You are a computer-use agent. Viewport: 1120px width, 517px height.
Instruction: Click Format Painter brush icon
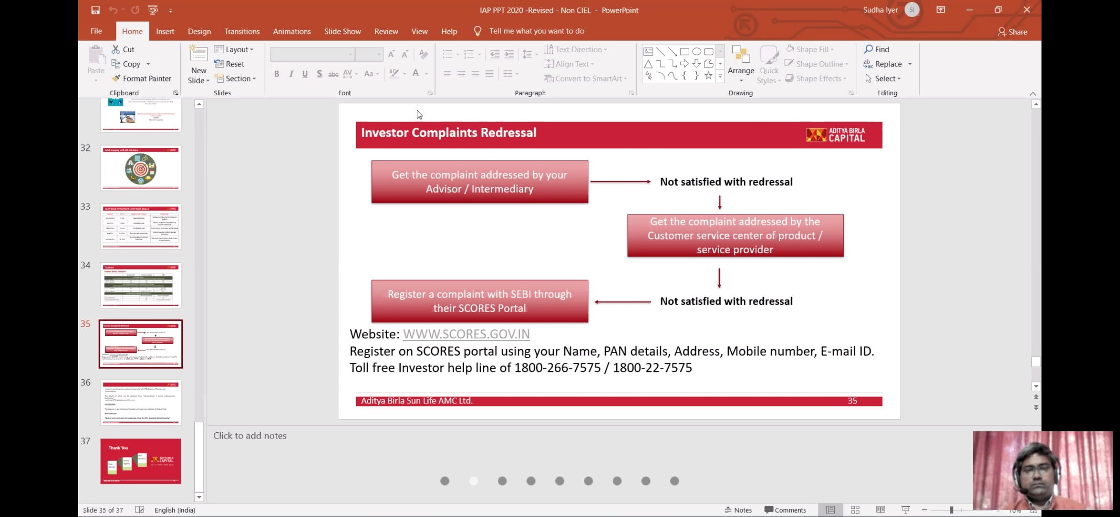click(x=116, y=79)
